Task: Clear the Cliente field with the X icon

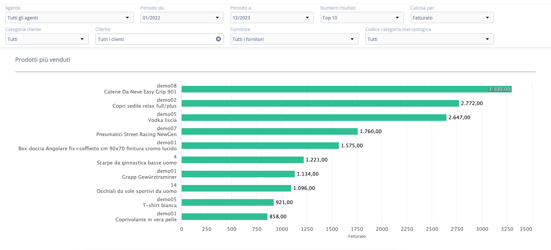Action: coord(218,39)
